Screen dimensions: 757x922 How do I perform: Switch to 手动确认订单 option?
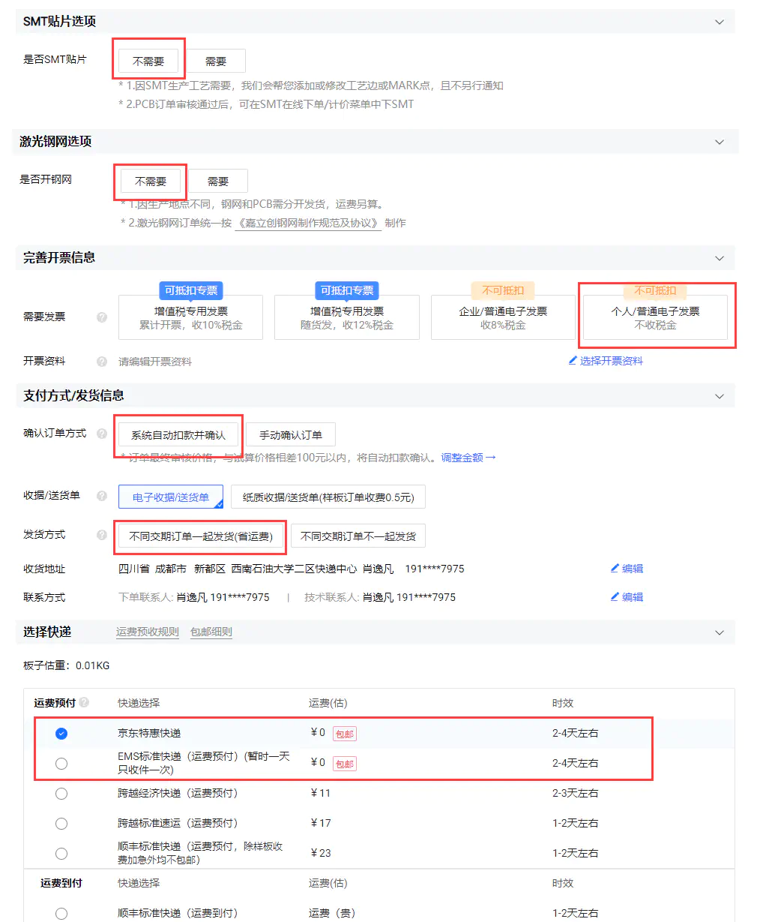(x=291, y=434)
